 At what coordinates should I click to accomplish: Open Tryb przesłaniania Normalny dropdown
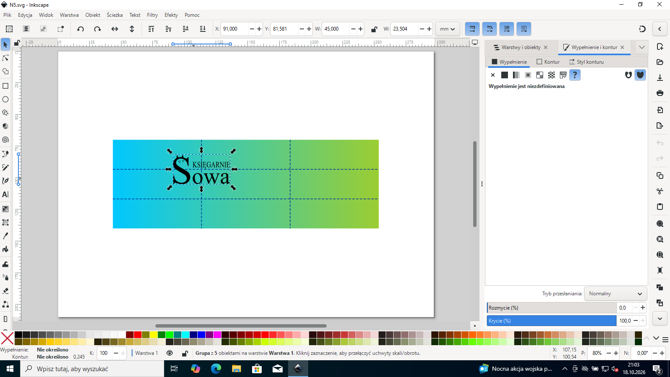pos(616,294)
